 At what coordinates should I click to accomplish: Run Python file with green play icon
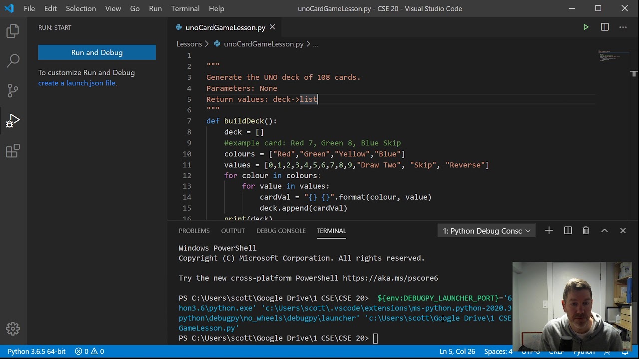tap(586, 27)
